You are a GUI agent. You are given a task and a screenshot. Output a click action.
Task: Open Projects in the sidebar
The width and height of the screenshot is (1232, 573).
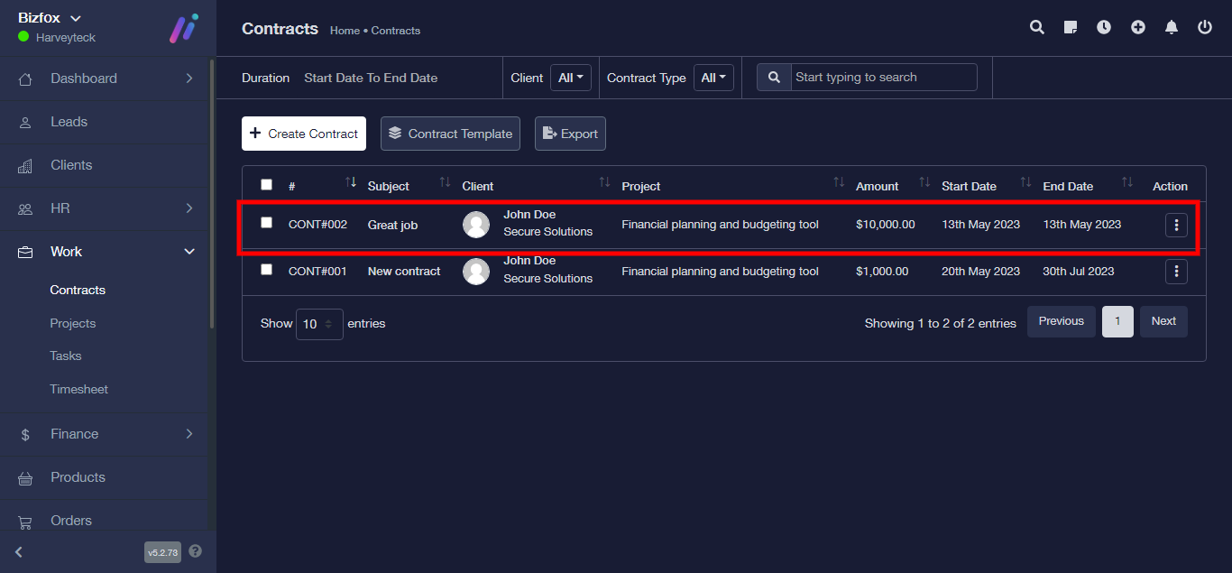click(73, 323)
